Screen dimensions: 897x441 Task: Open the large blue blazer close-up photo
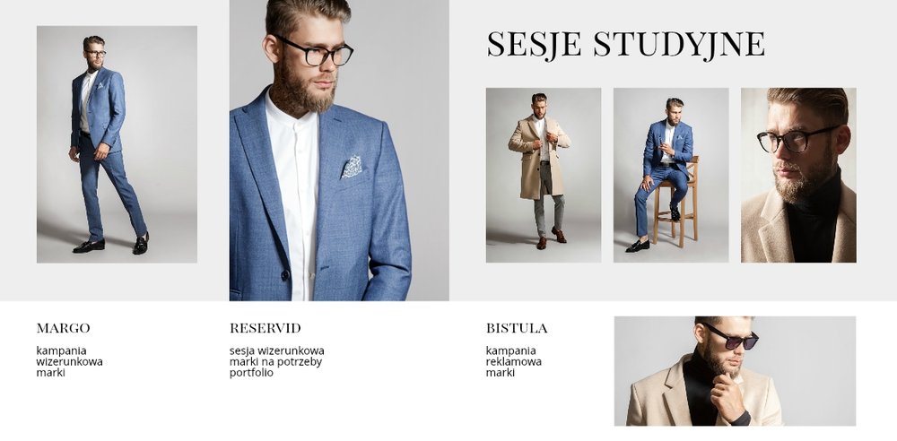(339, 150)
